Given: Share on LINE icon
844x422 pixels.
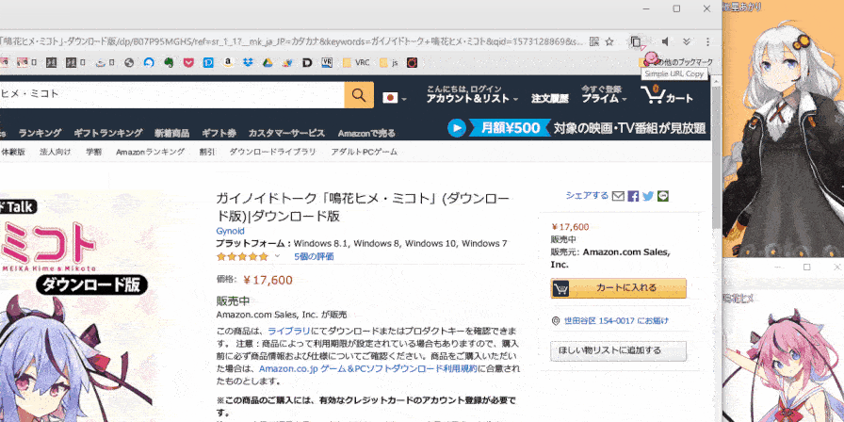Looking at the screenshot, I should coord(663,197).
